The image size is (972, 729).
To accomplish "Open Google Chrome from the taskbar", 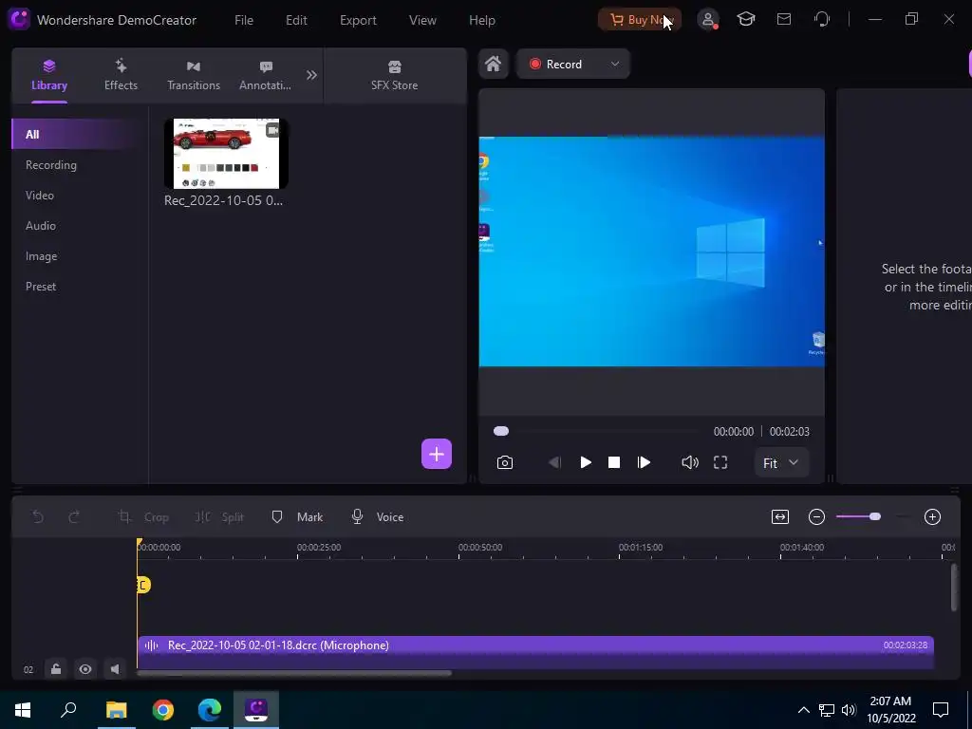I will 163,709.
